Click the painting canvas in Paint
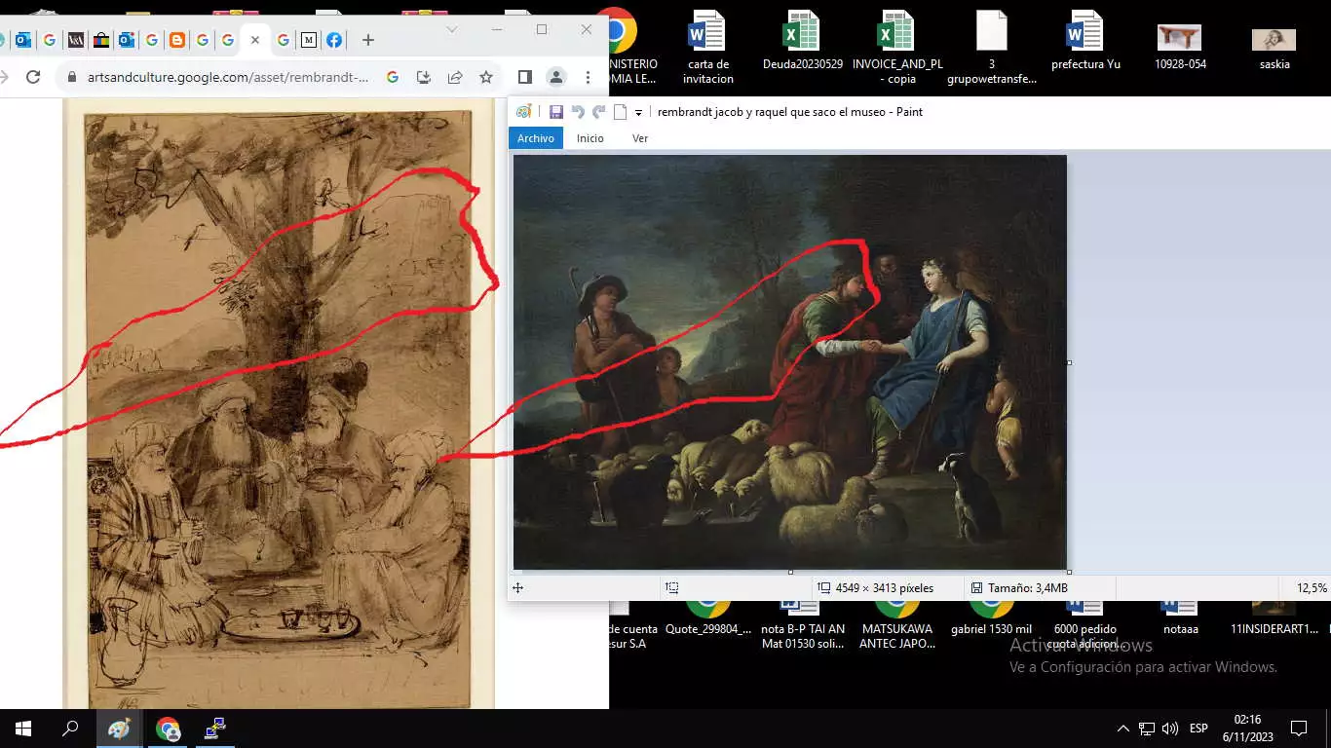The image size is (1331, 748). tap(790, 362)
